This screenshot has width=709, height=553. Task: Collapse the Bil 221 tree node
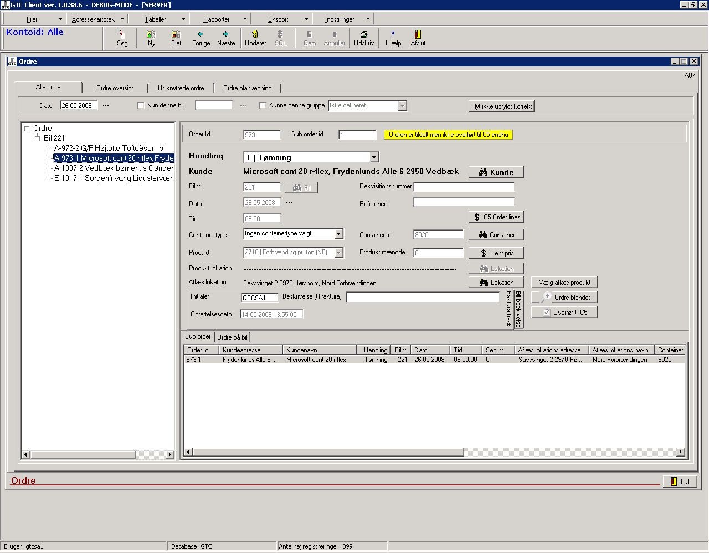pyautogui.click(x=38, y=139)
